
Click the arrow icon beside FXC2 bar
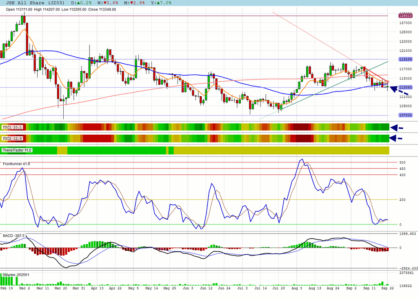coord(396,138)
